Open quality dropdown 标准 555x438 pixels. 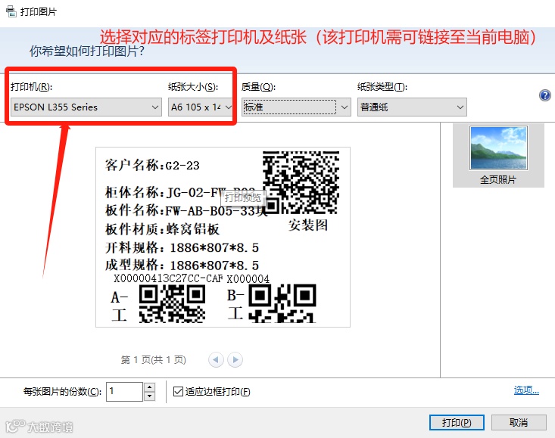pyautogui.click(x=296, y=107)
